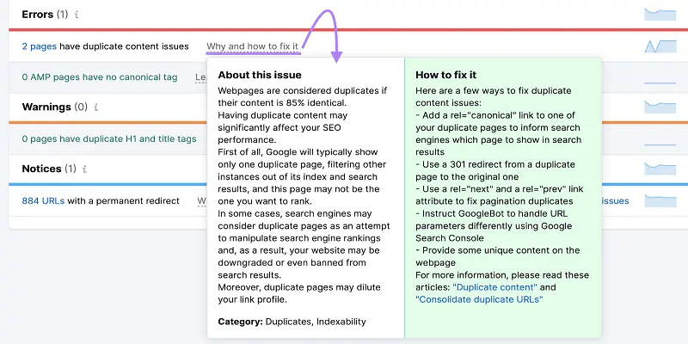688x344 pixels.
Task: Collapse the Errors section header
Action: tap(36, 15)
